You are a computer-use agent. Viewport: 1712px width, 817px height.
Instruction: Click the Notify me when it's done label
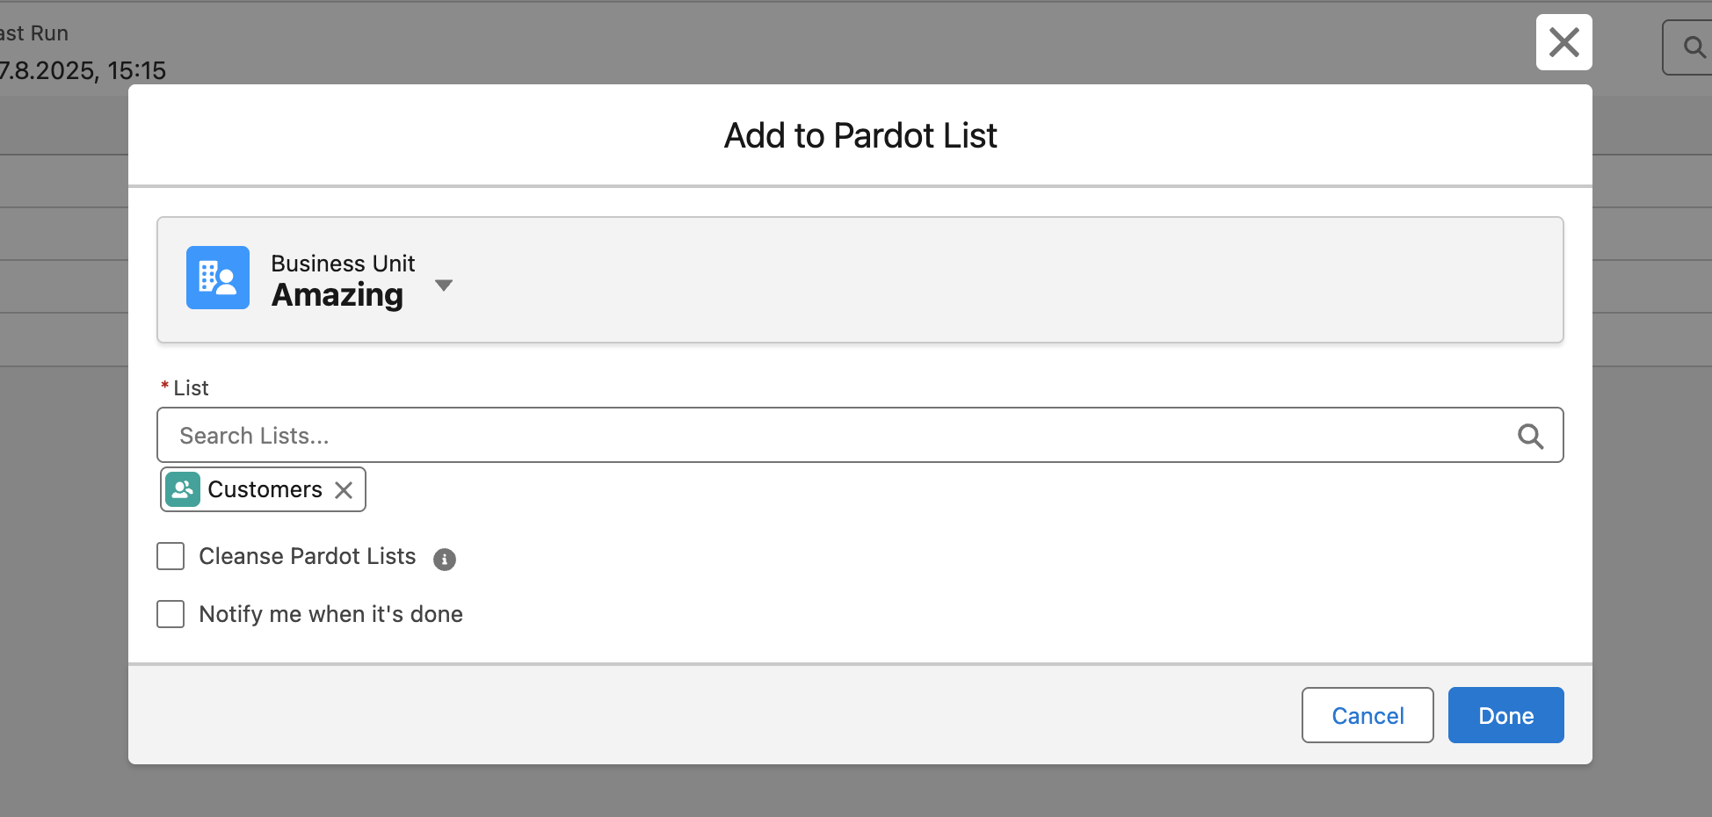[x=330, y=614]
